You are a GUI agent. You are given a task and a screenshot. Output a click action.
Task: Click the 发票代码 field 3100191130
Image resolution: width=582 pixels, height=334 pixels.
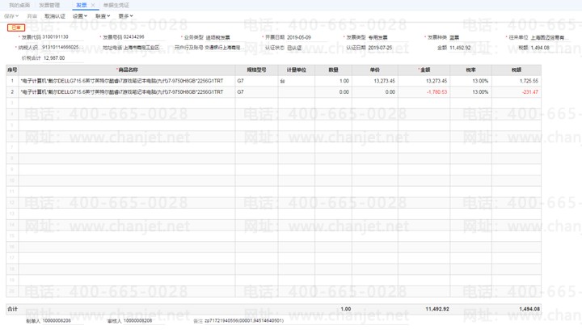coord(63,37)
